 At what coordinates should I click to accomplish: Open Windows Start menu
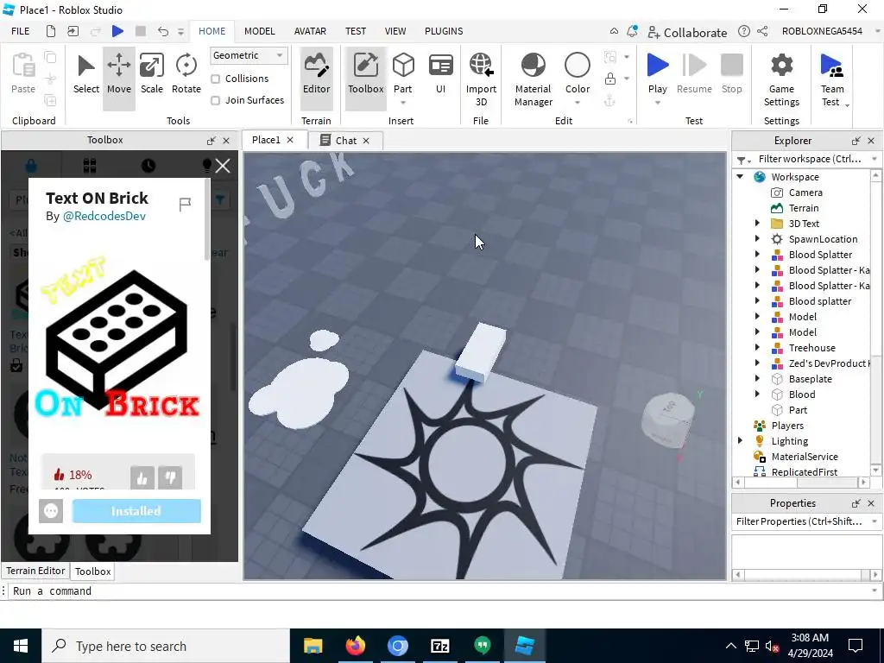[21, 646]
